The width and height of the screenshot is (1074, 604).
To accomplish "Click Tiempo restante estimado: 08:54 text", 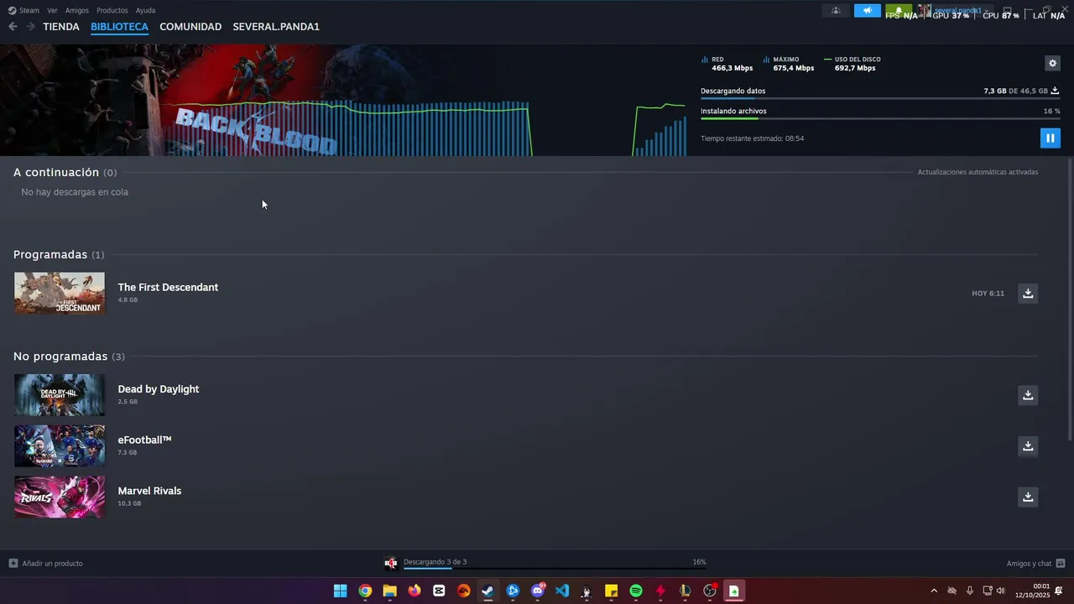I will (x=752, y=138).
